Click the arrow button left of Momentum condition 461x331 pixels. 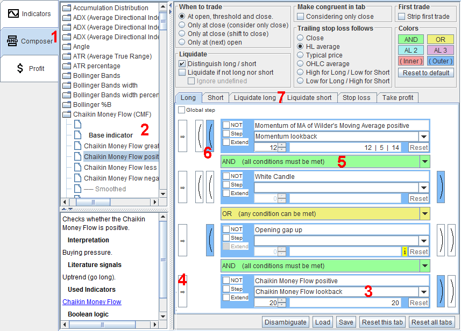tap(182, 136)
